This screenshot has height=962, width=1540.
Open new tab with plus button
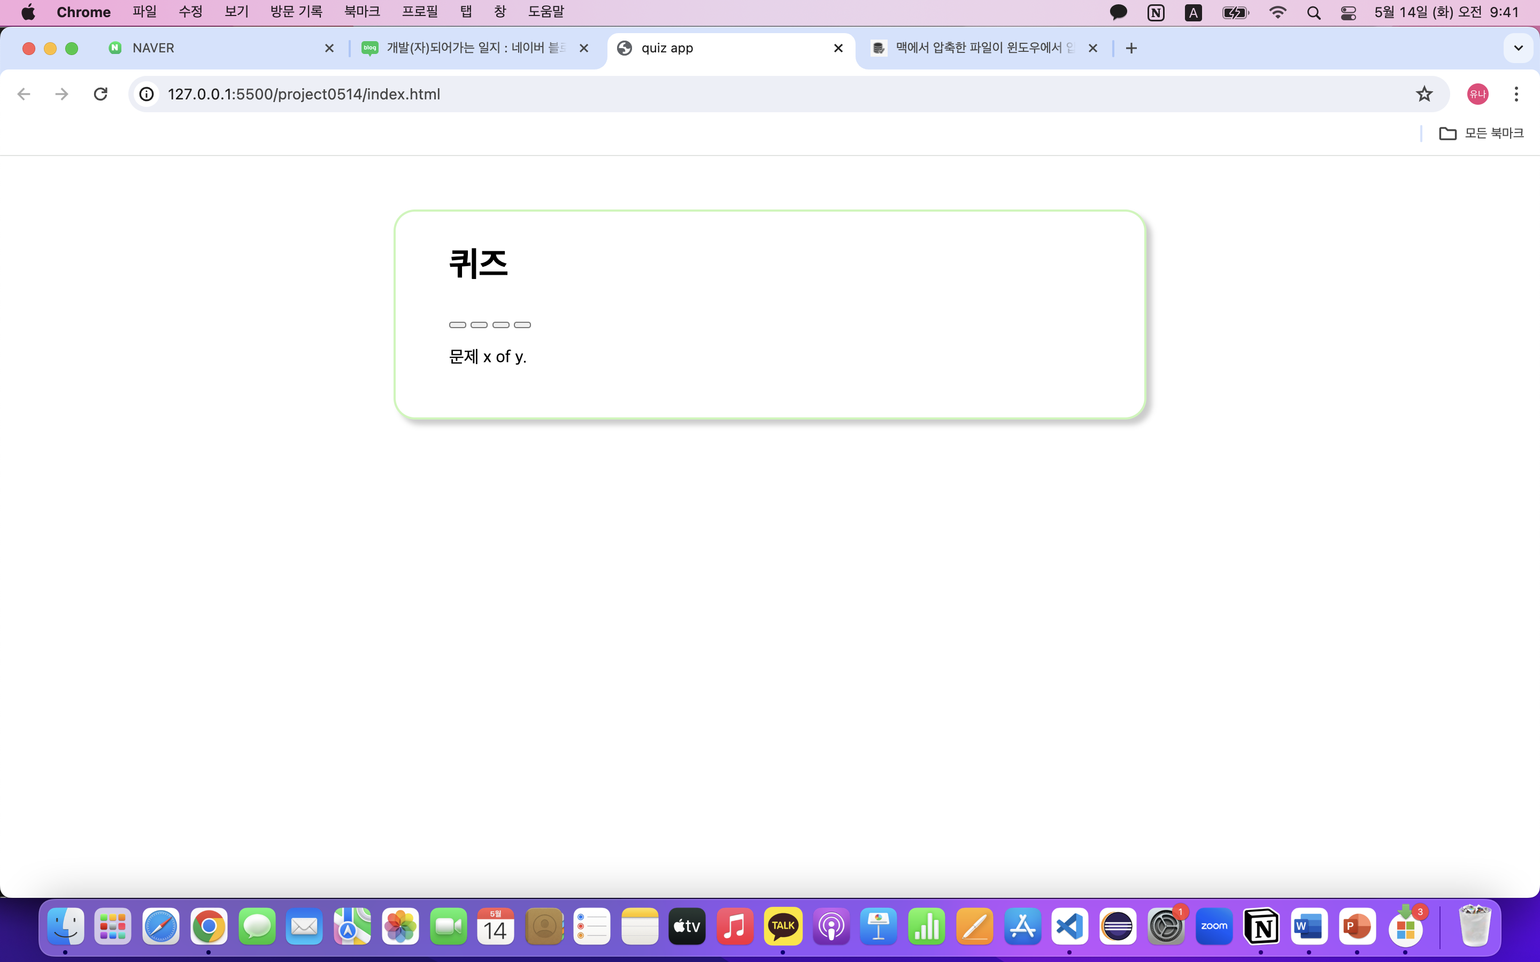[x=1131, y=48]
